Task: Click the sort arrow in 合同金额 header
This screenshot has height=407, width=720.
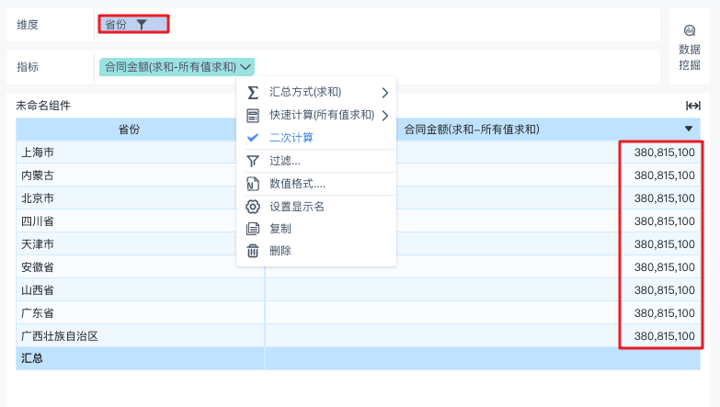Action: [689, 130]
